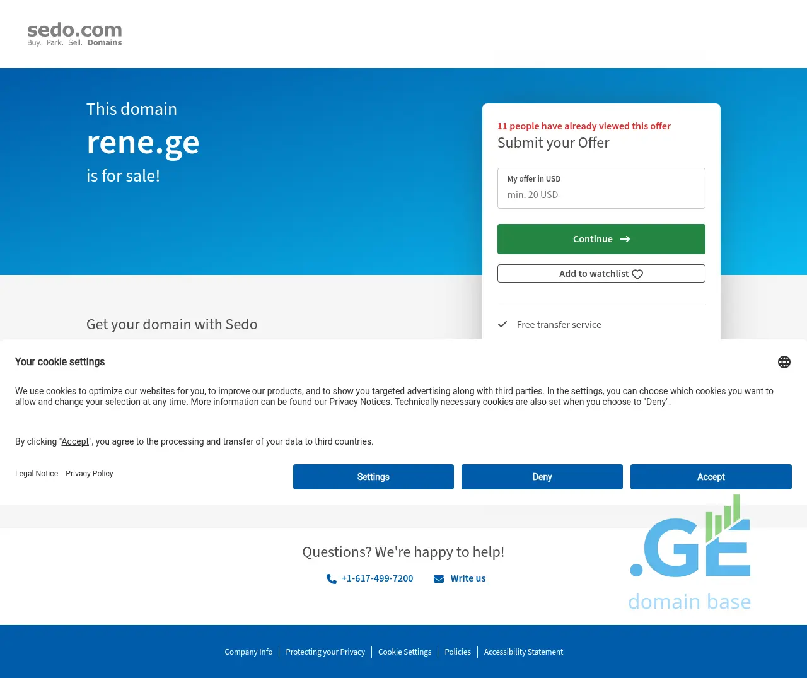Open the Legal Notice link

click(37, 474)
